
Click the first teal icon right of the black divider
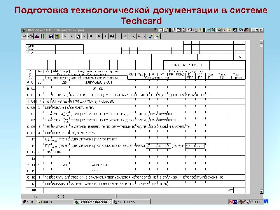[208, 30]
